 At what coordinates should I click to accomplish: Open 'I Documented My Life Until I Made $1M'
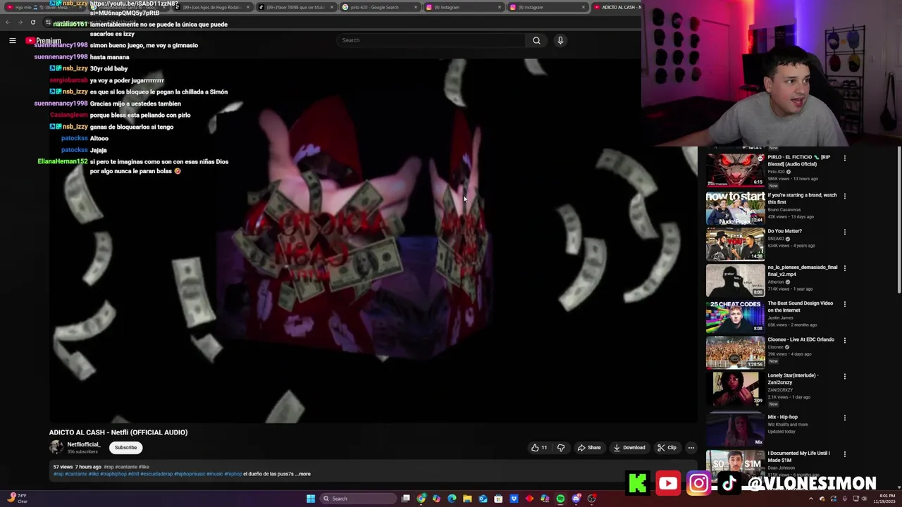[x=798, y=457]
